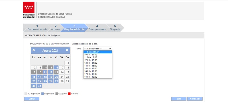Screen dimensions: 228x105
Task: Choose August 31 in the calendar
Action: 39,86
